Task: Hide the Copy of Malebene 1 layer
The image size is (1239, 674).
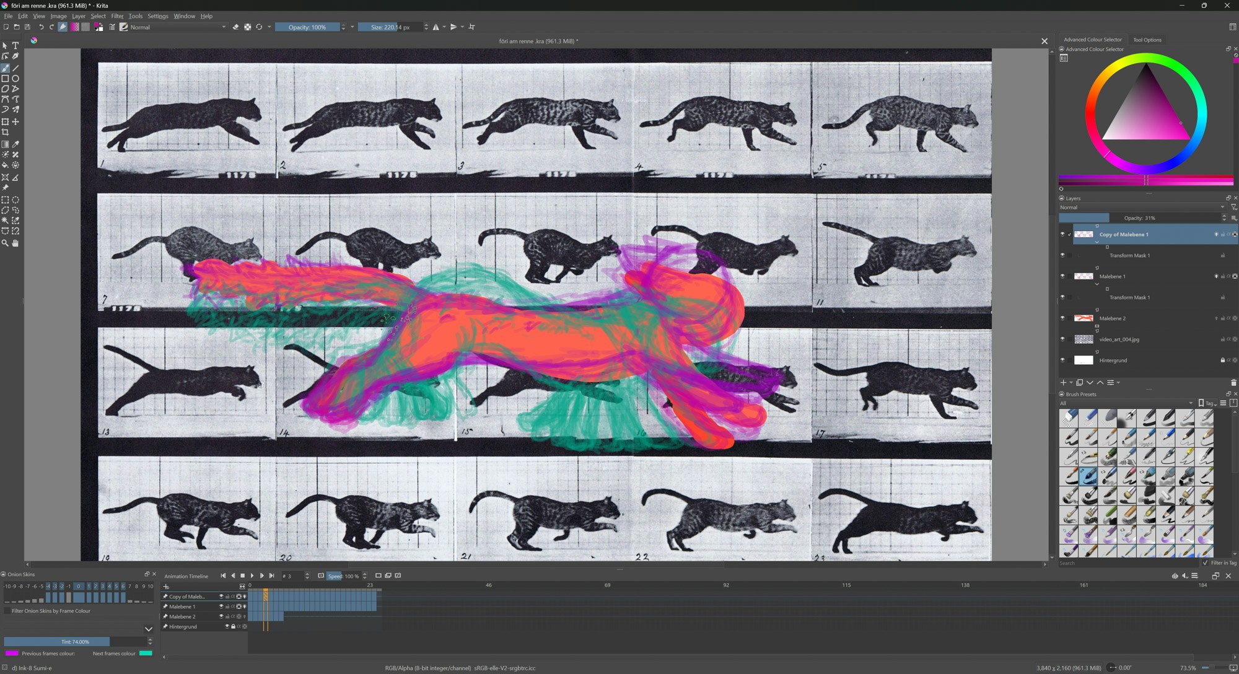Action: [1062, 234]
